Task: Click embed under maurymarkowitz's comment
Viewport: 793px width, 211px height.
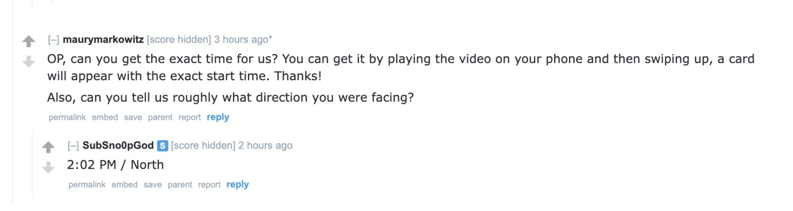Action: (105, 117)
